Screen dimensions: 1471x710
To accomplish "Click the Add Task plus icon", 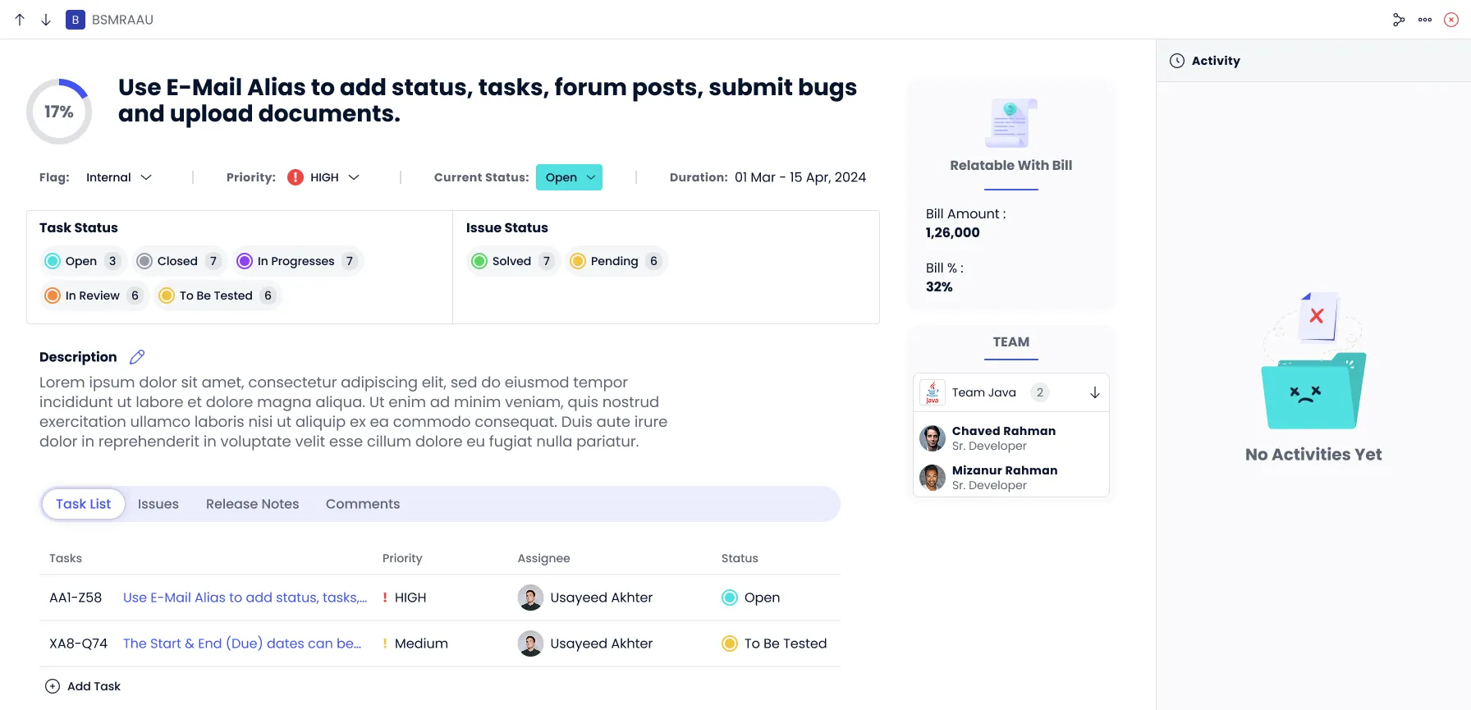I will click(x=53, y=686).
